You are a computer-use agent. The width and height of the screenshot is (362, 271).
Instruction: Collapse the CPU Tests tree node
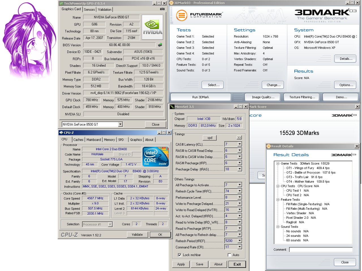click(x=278, y=186)
